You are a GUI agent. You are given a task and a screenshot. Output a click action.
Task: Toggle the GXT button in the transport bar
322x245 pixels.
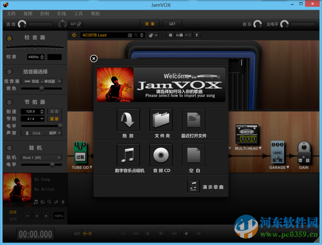click(77, 233)
